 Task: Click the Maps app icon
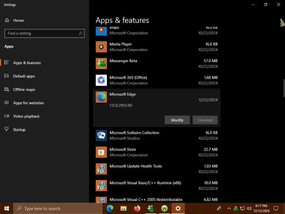pyautogui.click(x=101, y=31)
